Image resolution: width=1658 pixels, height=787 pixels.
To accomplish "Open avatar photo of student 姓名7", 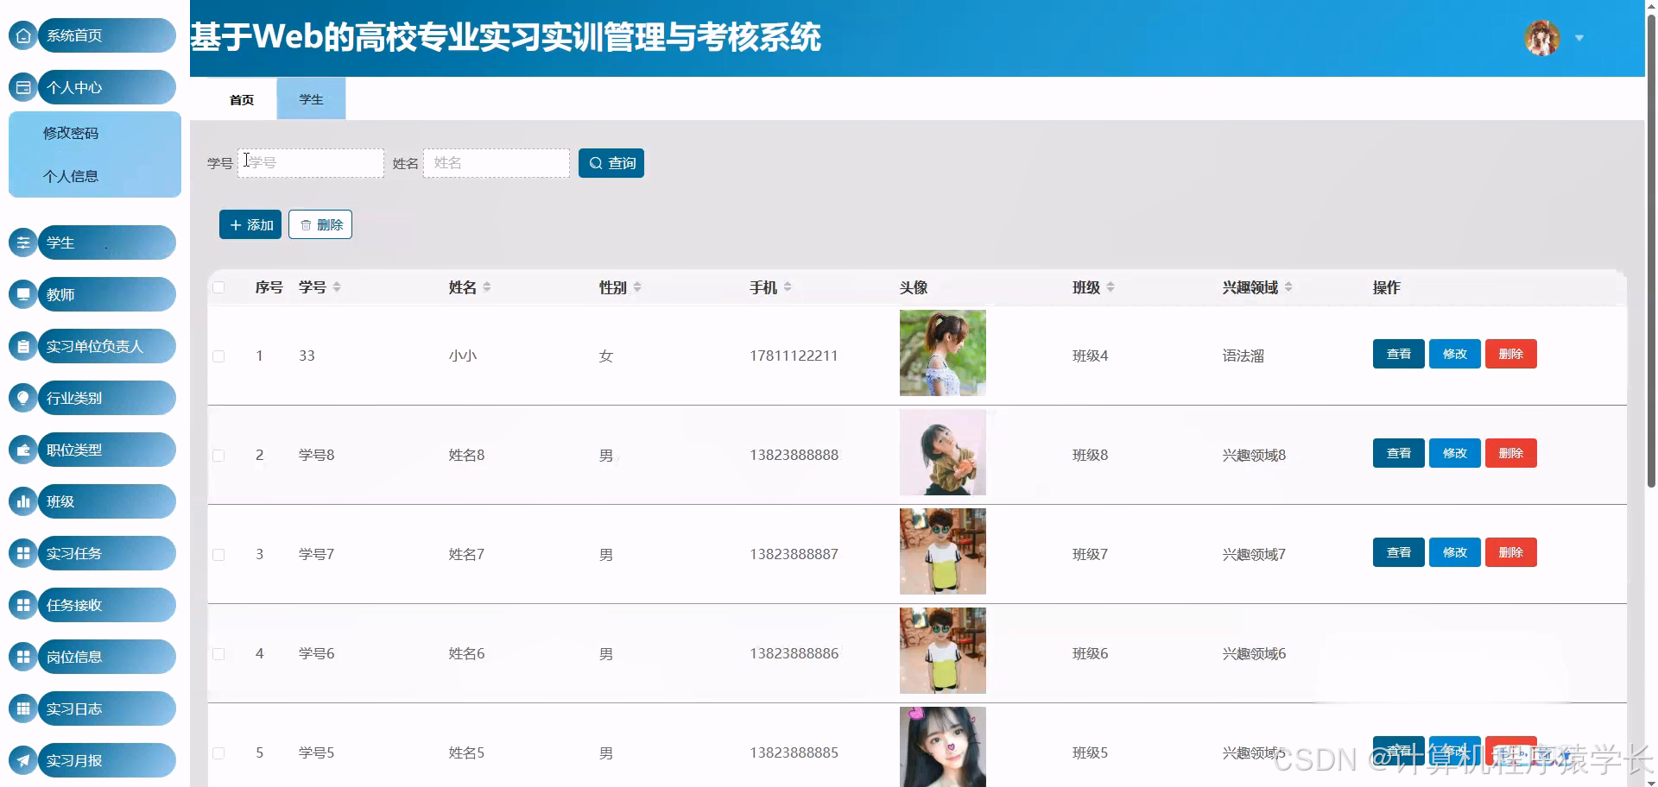I will click(943, 551).
